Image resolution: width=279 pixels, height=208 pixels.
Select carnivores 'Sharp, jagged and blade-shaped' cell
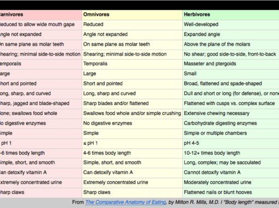(41, 103)
